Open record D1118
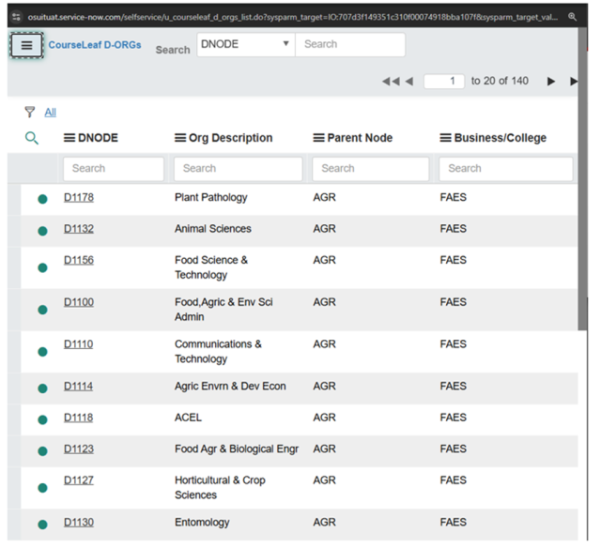Image resolution: width=601 pixels, height=548 pixels. click(78, 418)
